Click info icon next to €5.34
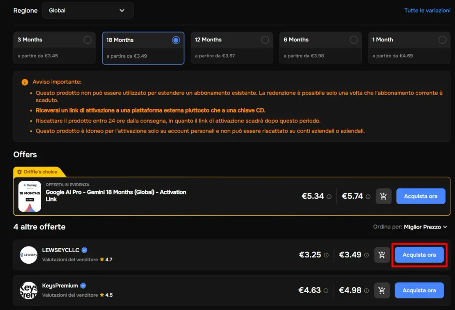 329,197
